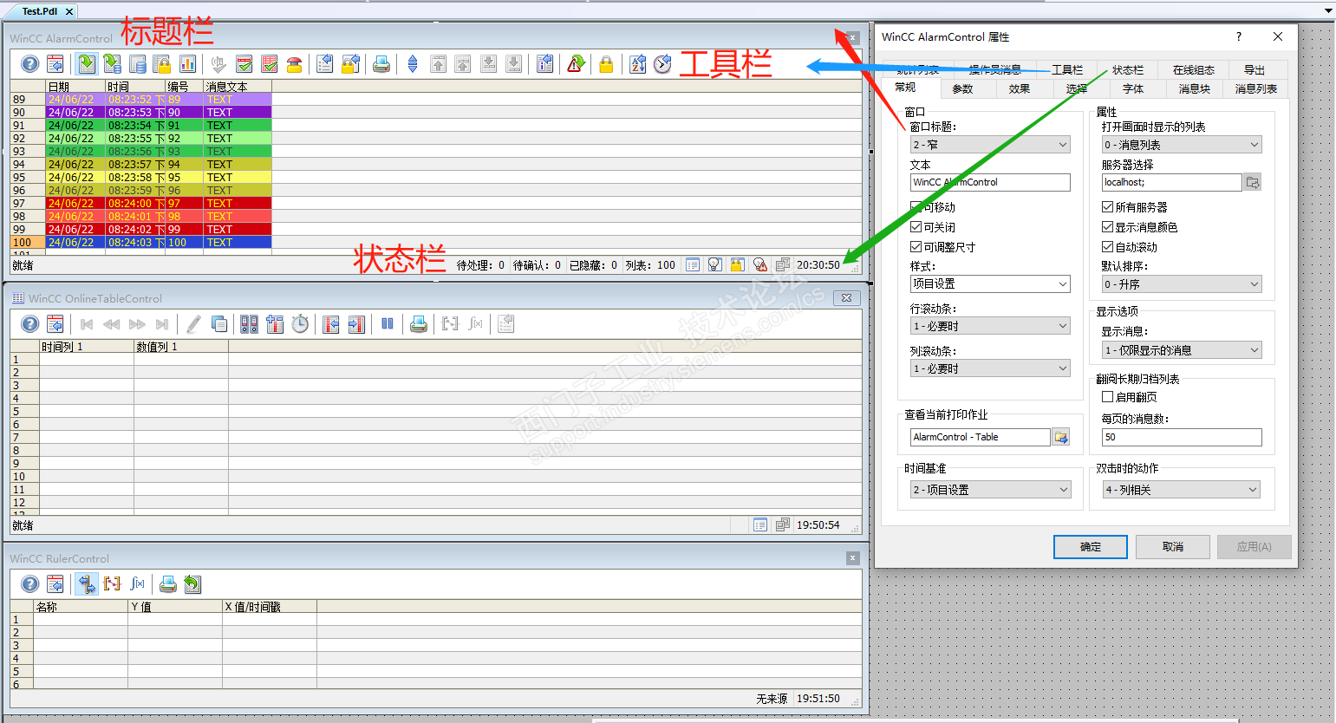
Task: Switch to the 效果 tab
Action: click(1020, 88)
